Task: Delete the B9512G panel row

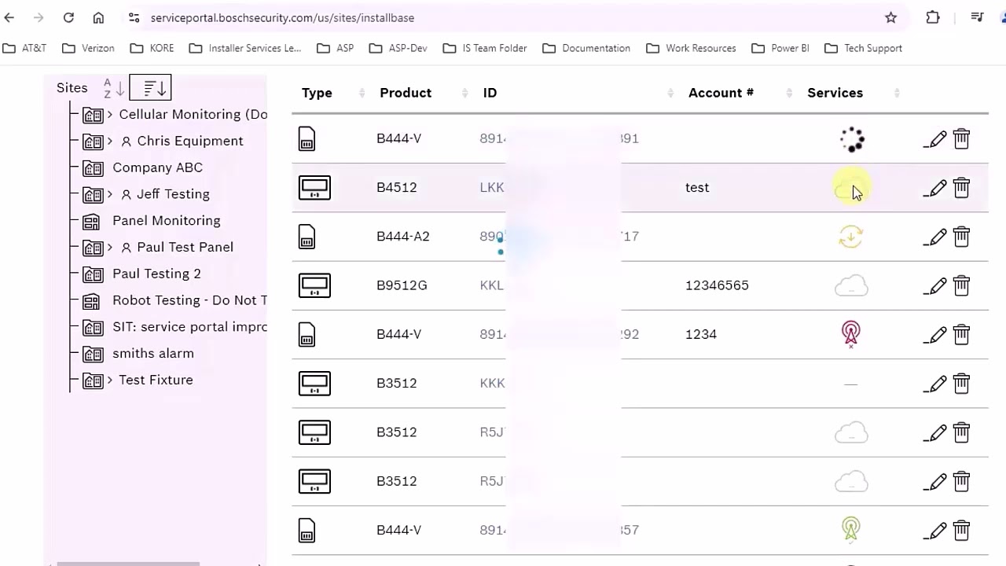Action: 961,285
